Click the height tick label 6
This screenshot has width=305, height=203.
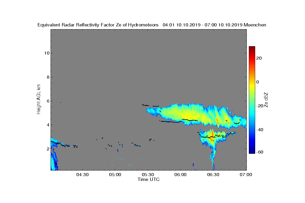point(48,101)
